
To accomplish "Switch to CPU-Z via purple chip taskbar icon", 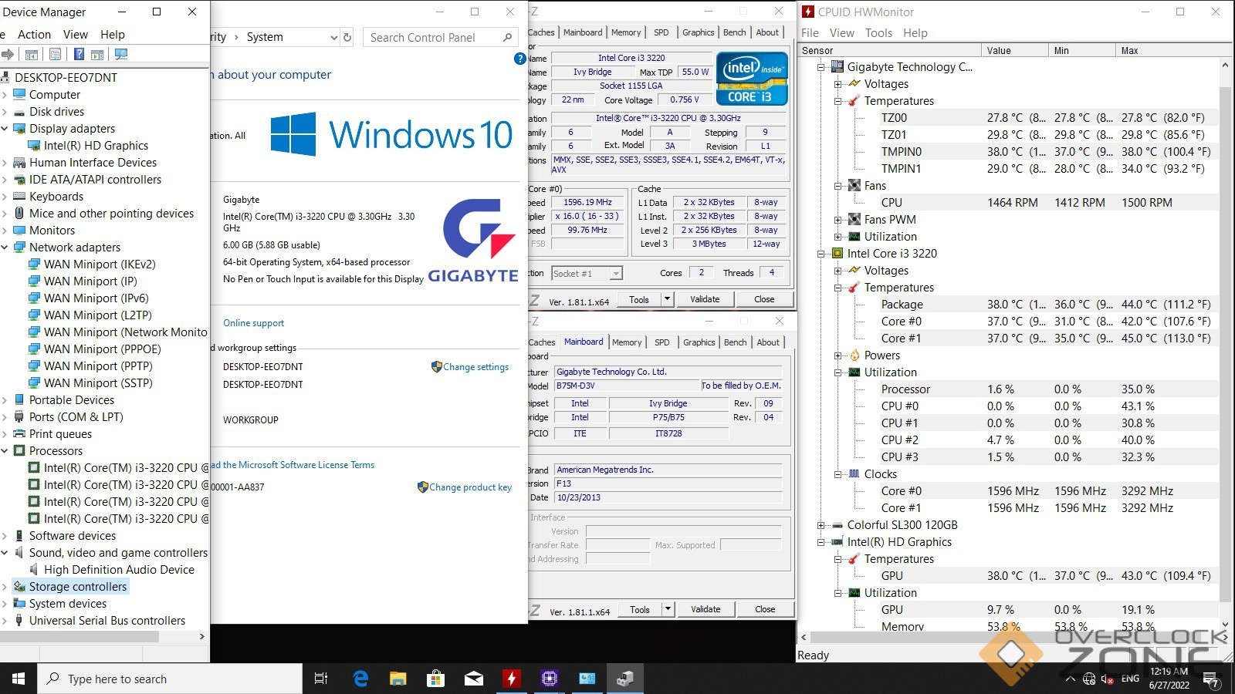I will 549,679.
